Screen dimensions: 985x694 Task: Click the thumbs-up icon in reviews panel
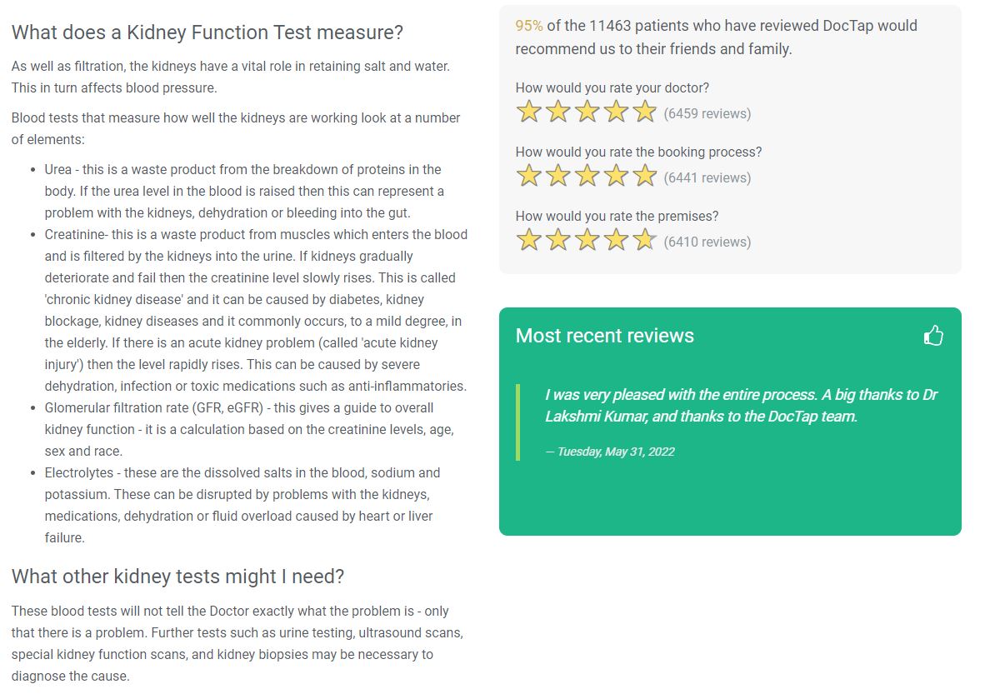click(933, 336)
